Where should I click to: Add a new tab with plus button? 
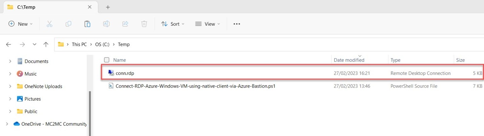[x=108, y=7]
